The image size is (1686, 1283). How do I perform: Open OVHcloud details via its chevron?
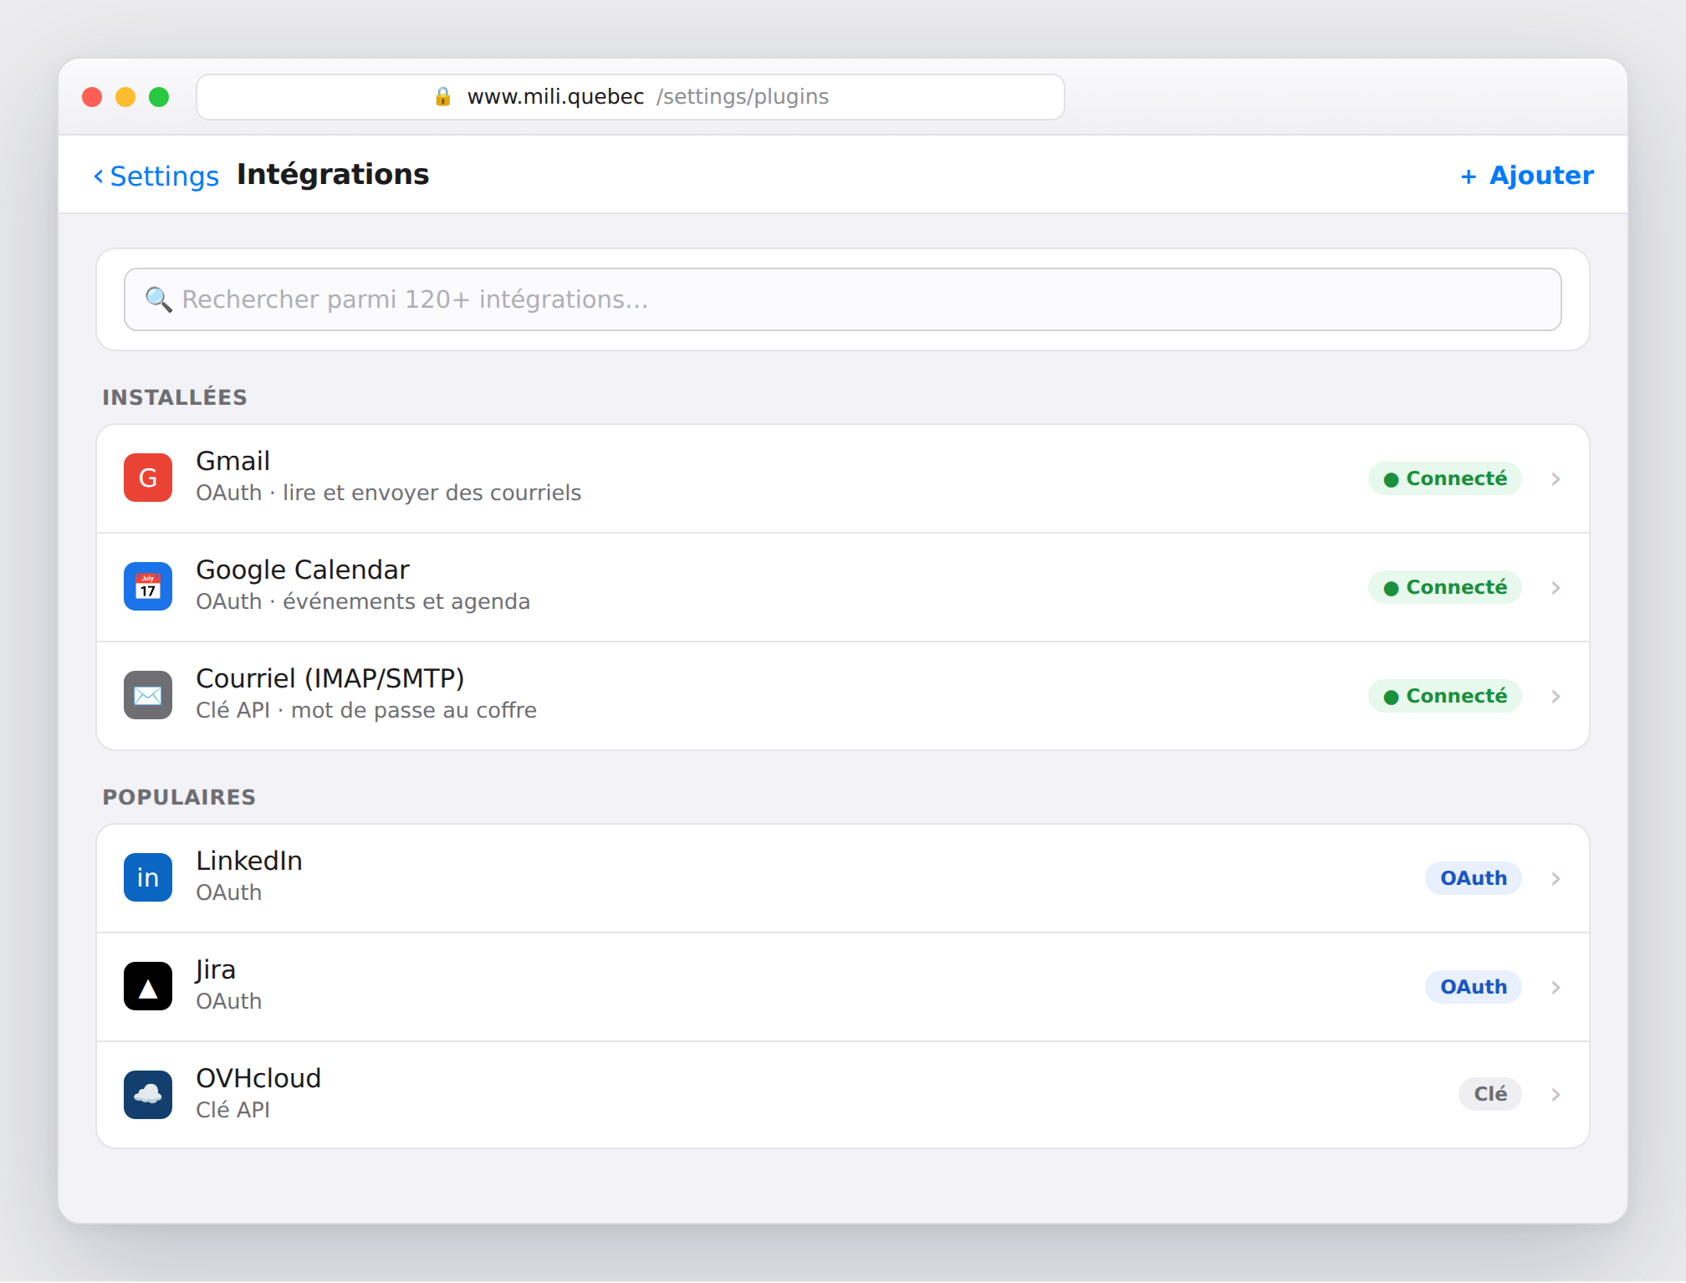[x=1556, y=1094]
